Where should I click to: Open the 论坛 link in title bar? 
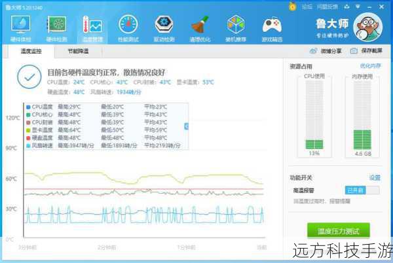307,7
